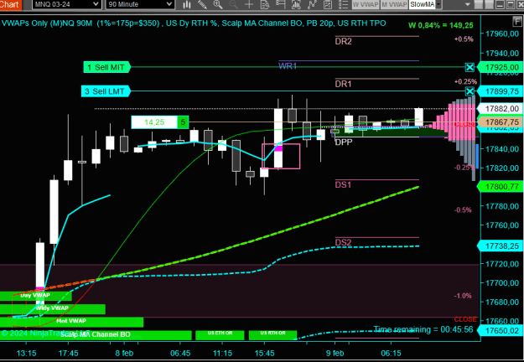Click the pink signal box on the chart
Image resolution: width=524 pixels, height=362 pixels.
(x=281, y=157)
